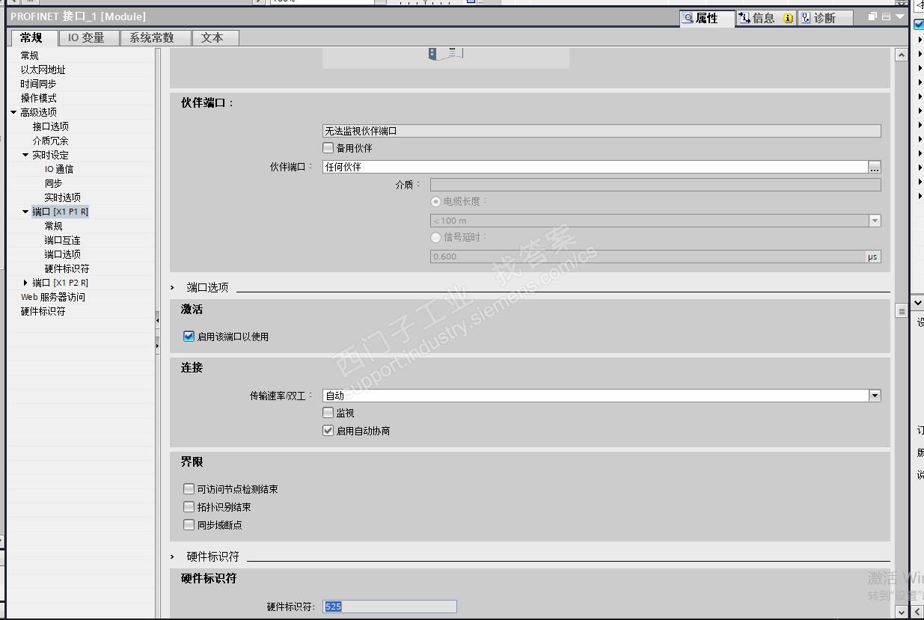
Task: Toggle 可访问节点检测结束 checkbox
Action: [189, 489]
